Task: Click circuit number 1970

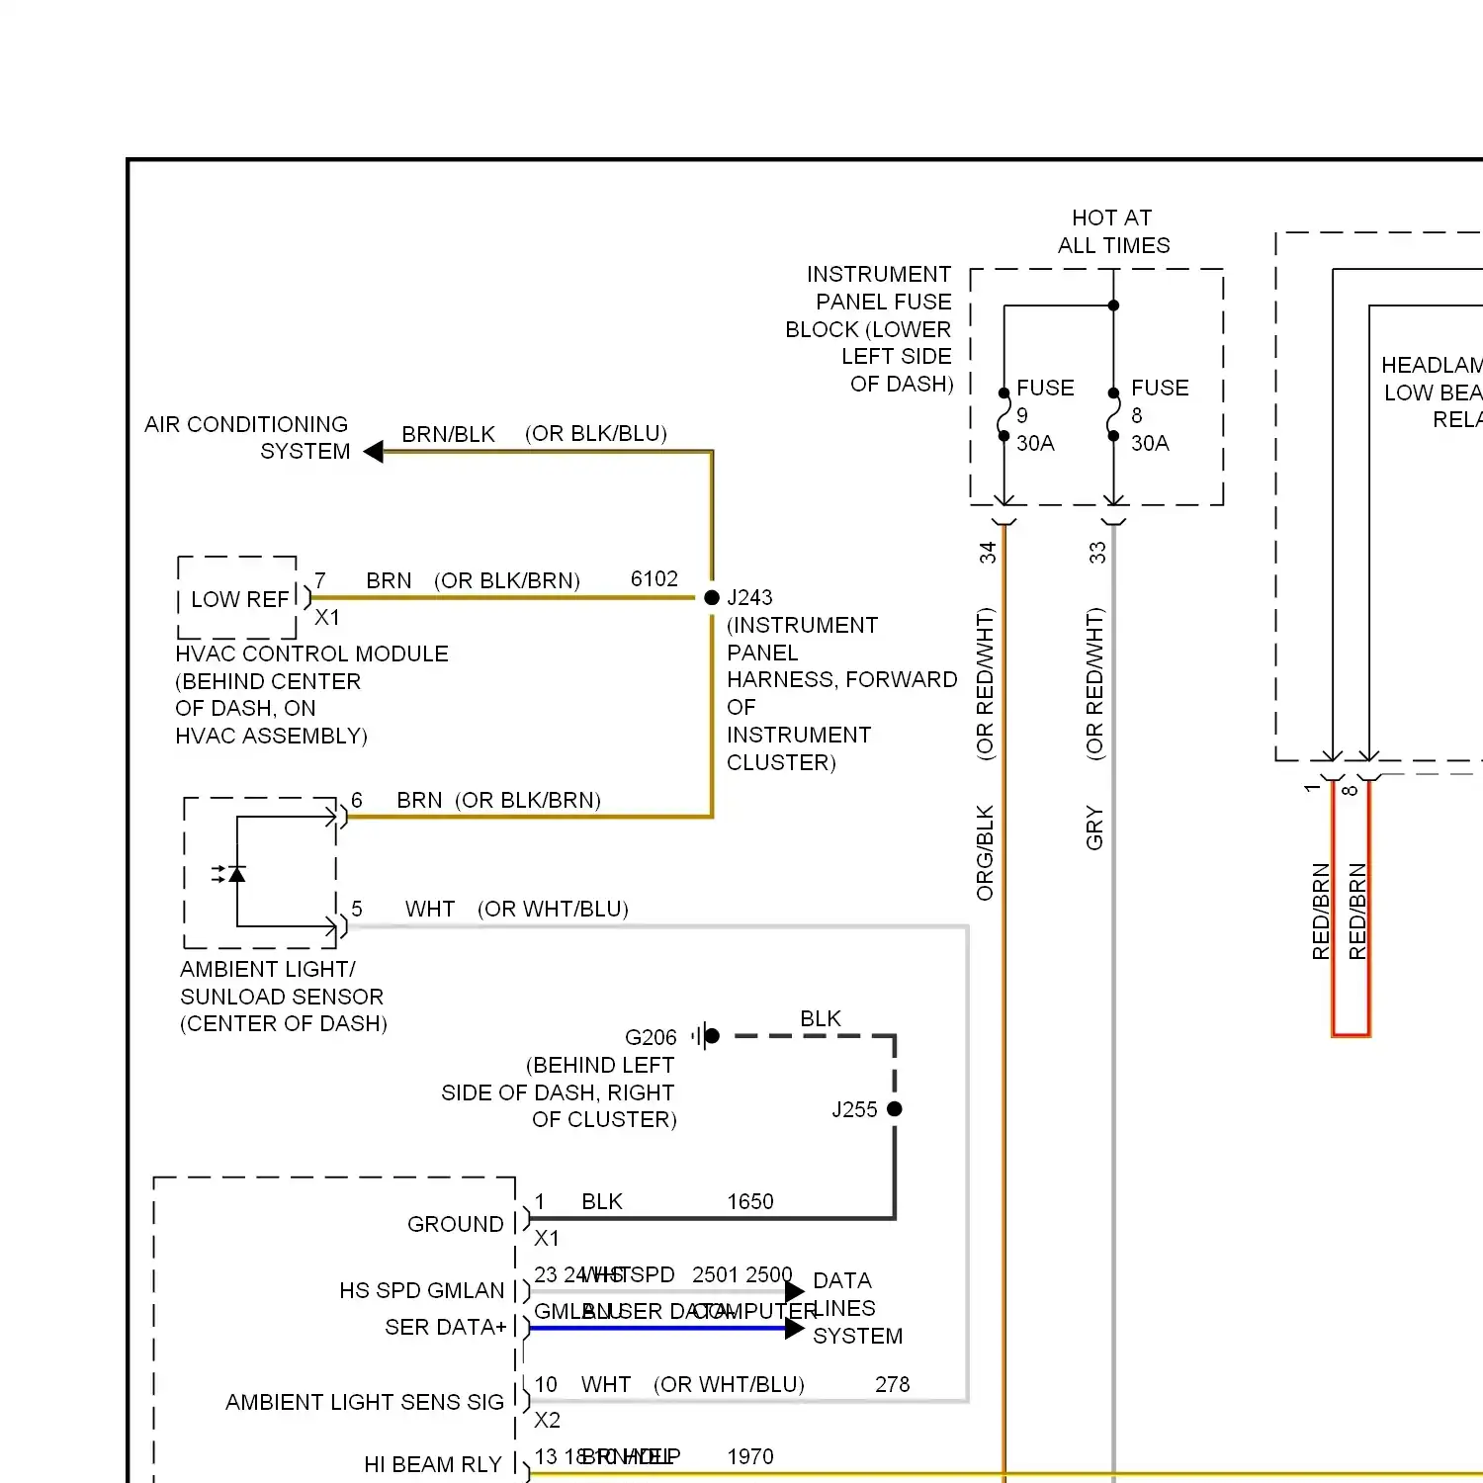Action: pos(750,1456)
